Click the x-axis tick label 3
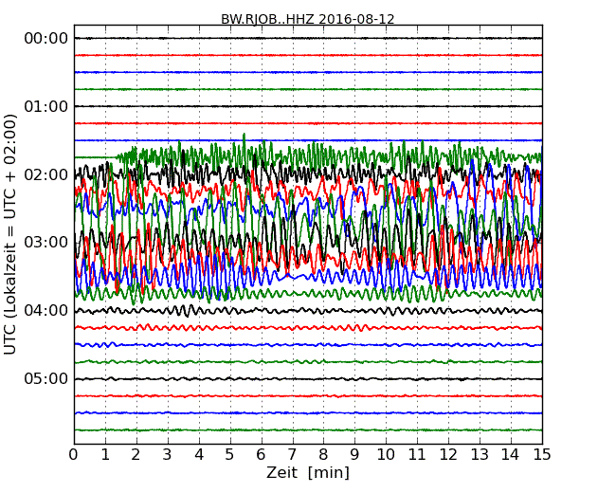The height and width of the screenshot is (493, 616). [168, 455]
